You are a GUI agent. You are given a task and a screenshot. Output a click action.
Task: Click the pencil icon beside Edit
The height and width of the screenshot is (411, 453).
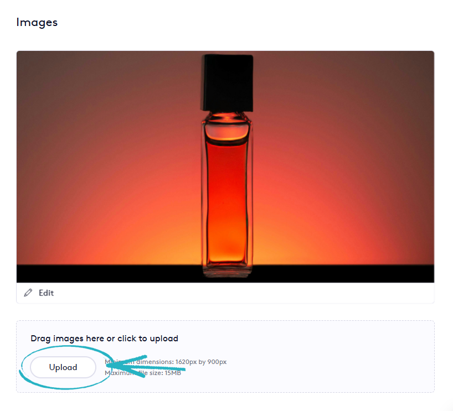coord(28,293)
